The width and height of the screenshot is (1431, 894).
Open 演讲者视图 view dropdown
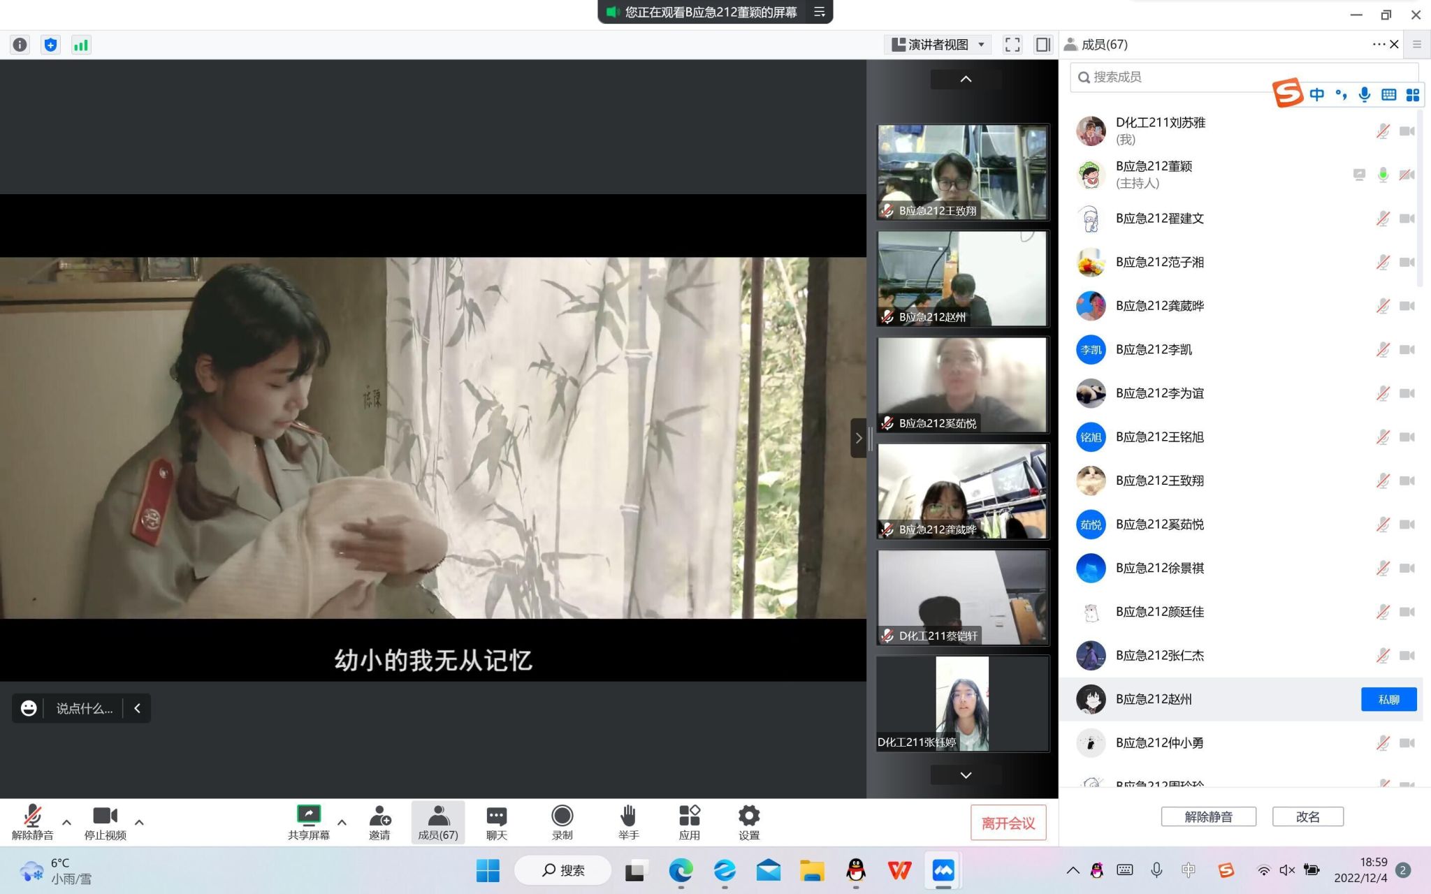939,45
